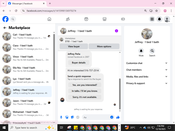
Task: Open the Windows Start menu
Action: click(4, 128)
